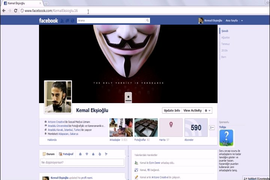This screenshot has width=270, height=180.
Task: Open a new browser tab
Action: (46, 3)
